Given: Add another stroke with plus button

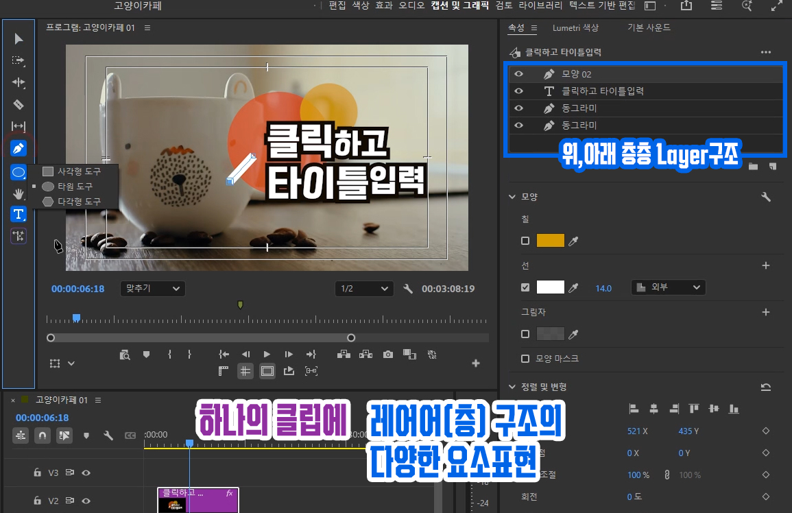Looking at the screenshot, I should (766, 265).
